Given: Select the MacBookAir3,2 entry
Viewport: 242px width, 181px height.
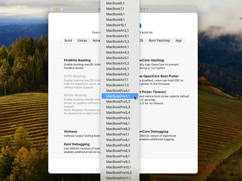Looking at the screenshot, I should 120,42.
